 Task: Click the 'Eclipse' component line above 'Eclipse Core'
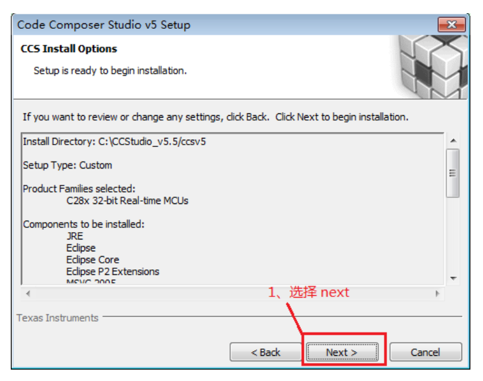coord(81,248)
